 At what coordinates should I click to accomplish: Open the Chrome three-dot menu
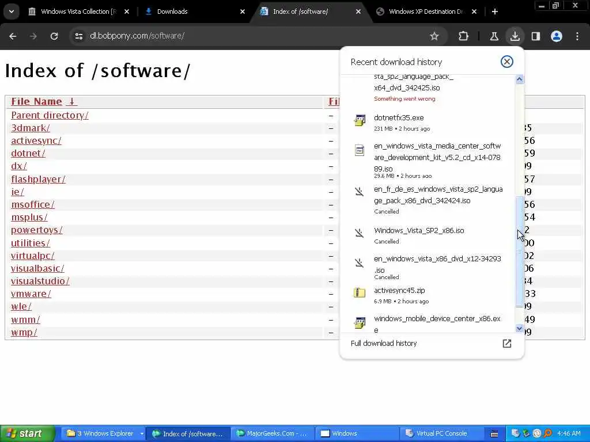tap(577, 36)
